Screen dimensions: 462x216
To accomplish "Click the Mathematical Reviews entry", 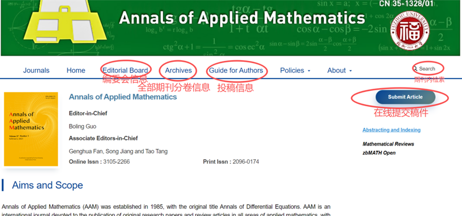I will (x=389, y=144).
